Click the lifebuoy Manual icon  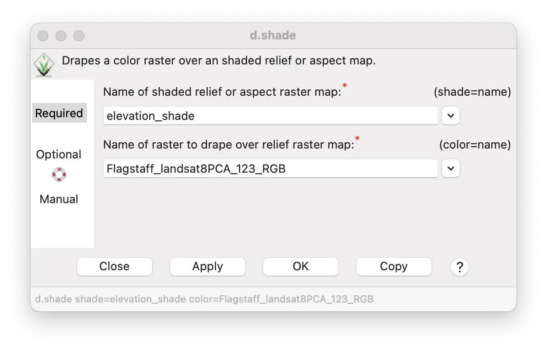(x=59, y=174)
